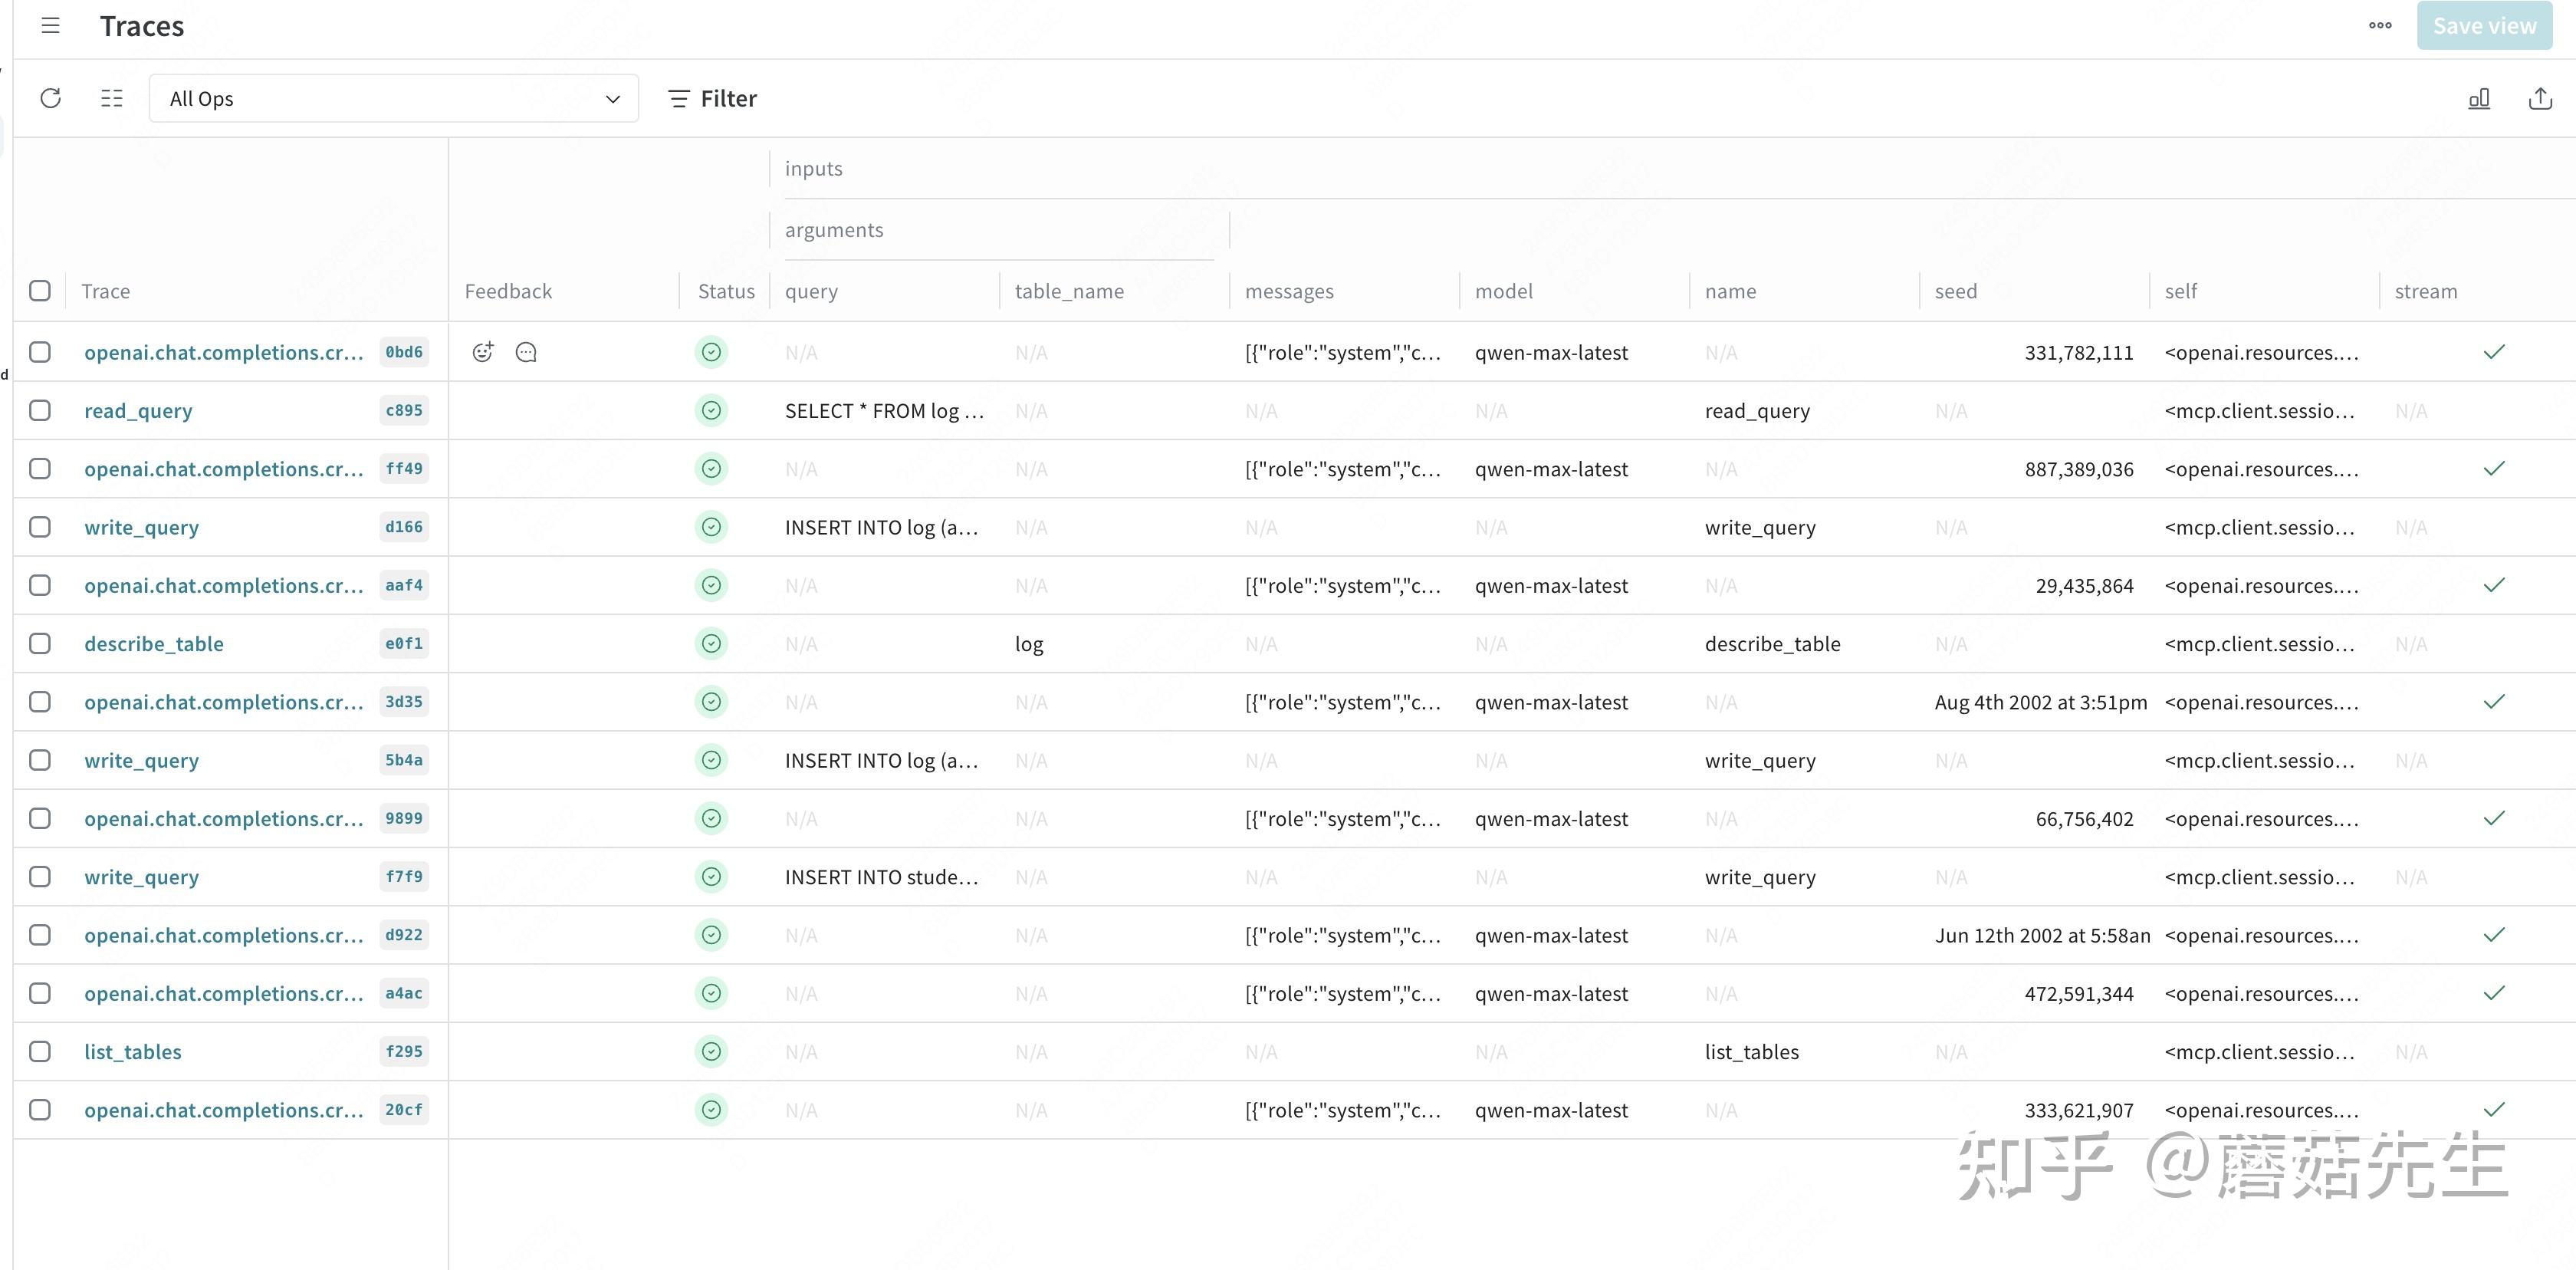
Task: Tick the list_tables row checkbox
Action: click(40, 1051)
